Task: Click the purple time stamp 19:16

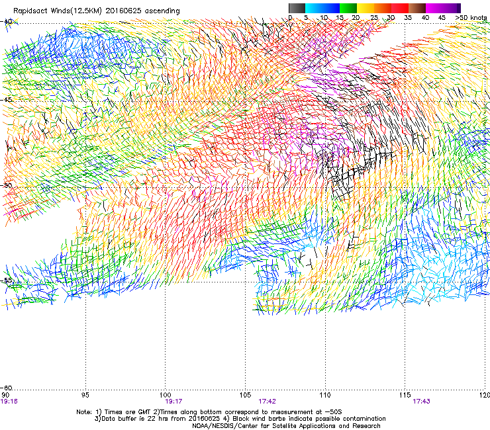Action: coord(9,402)
